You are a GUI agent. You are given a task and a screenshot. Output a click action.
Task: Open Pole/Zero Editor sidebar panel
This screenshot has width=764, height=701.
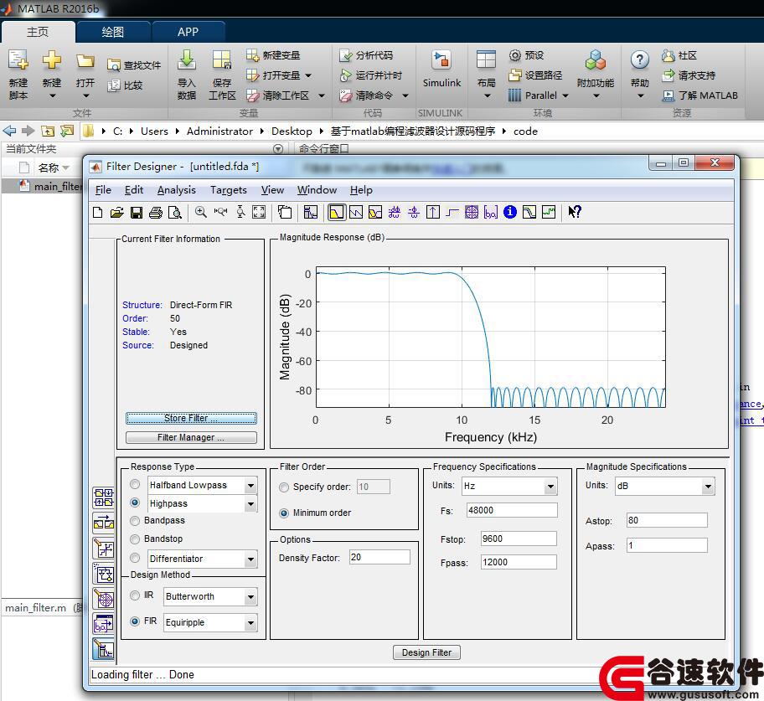(103, 599)
